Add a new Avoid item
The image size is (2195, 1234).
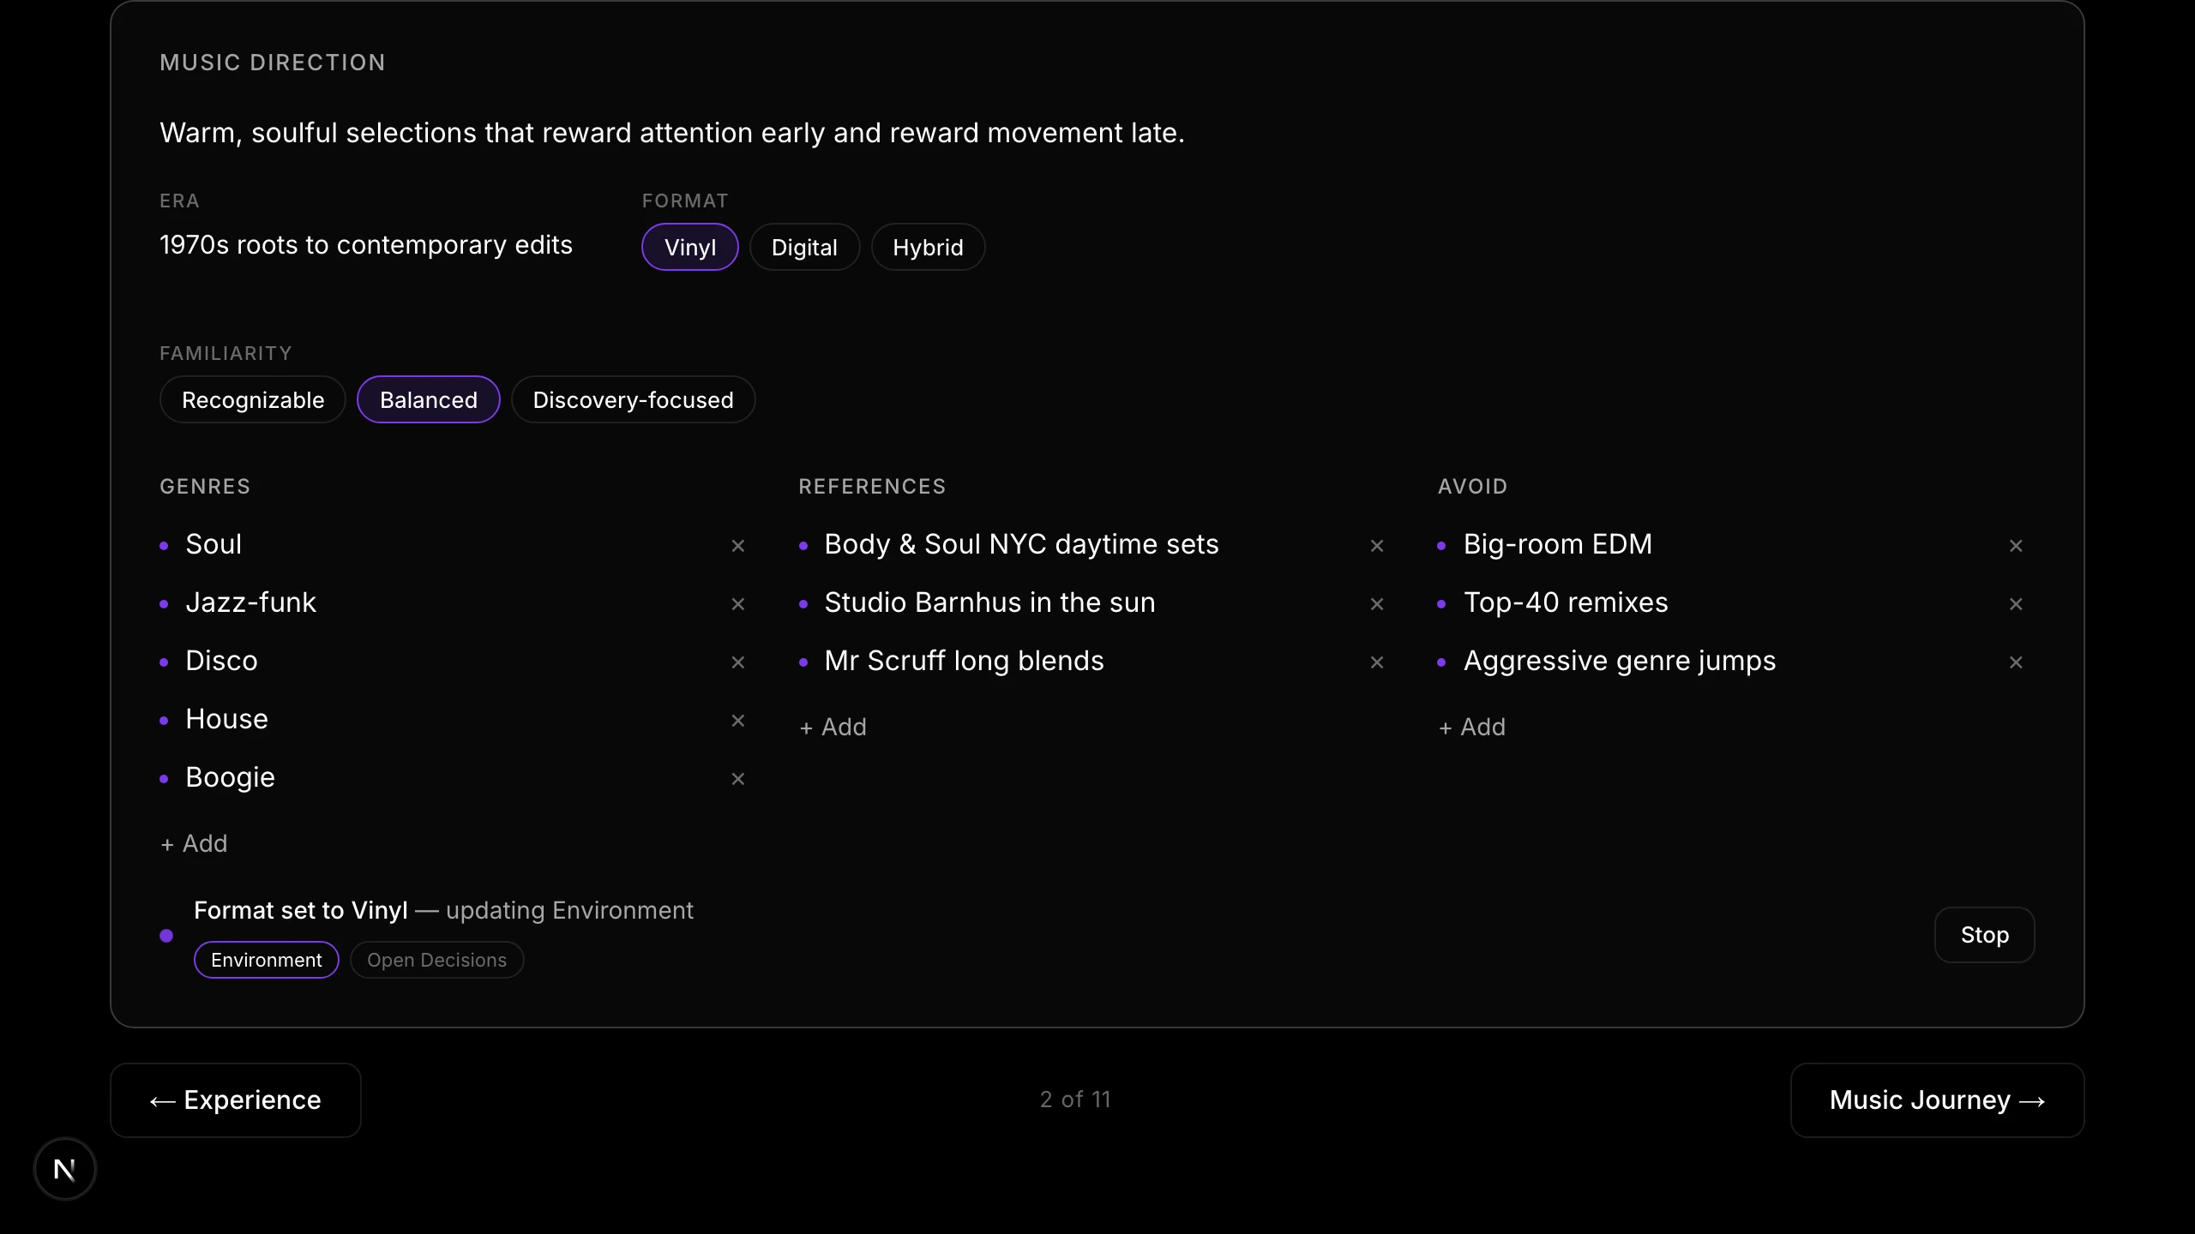(x=1471, y=727)
